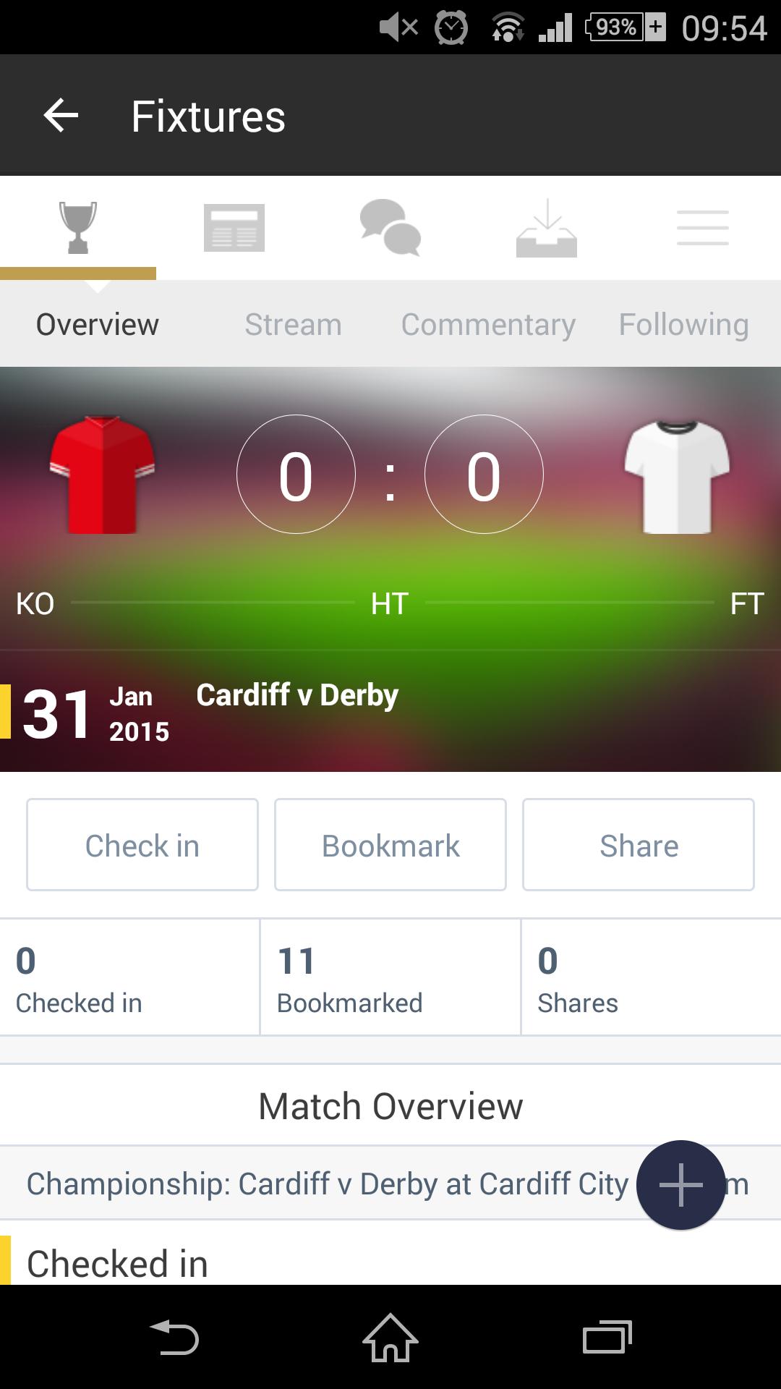Expand Match Overview section

[390, 1105]
